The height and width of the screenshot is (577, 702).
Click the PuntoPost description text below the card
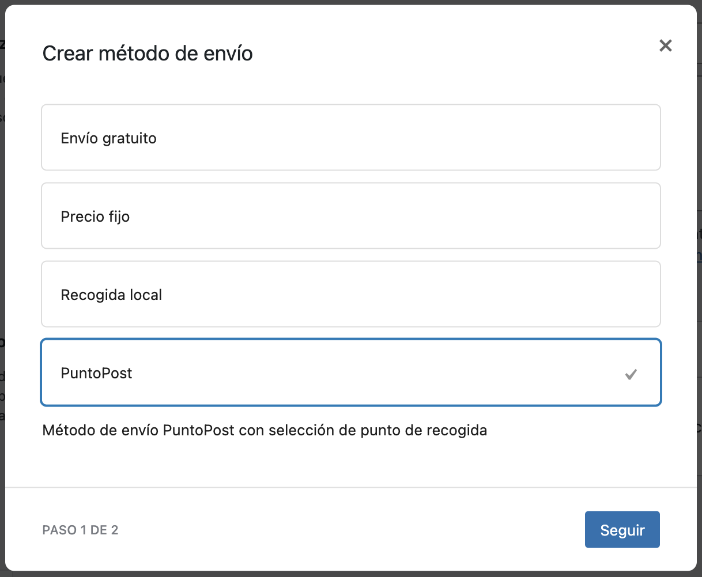[x=264, y=430]
